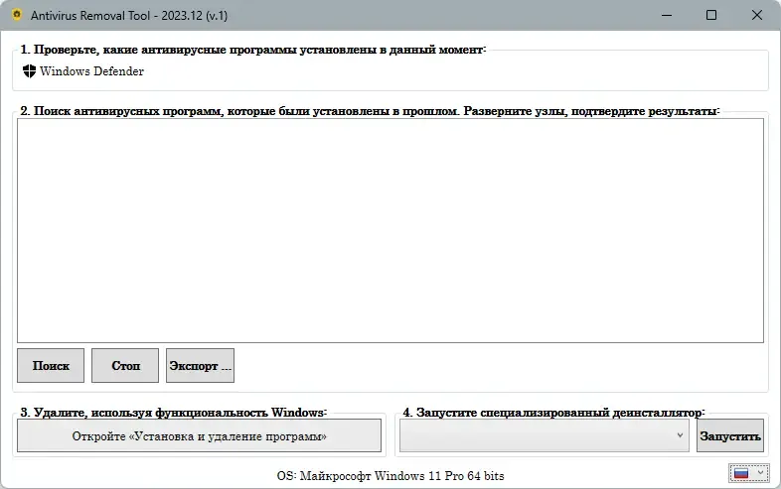Start scan with the Поиск button

[51, 366]
